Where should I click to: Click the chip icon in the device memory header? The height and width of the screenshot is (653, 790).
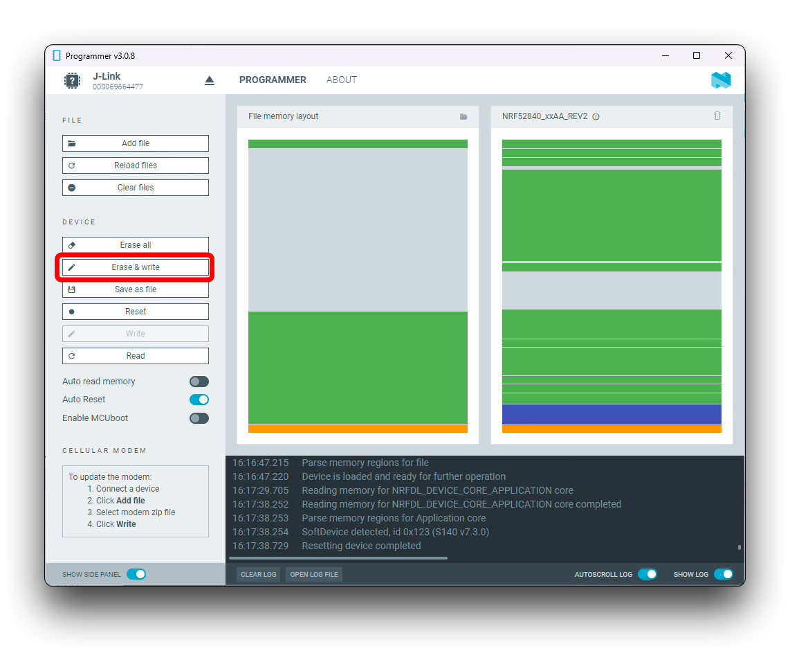pyautogui.click(x=717, y=116)
